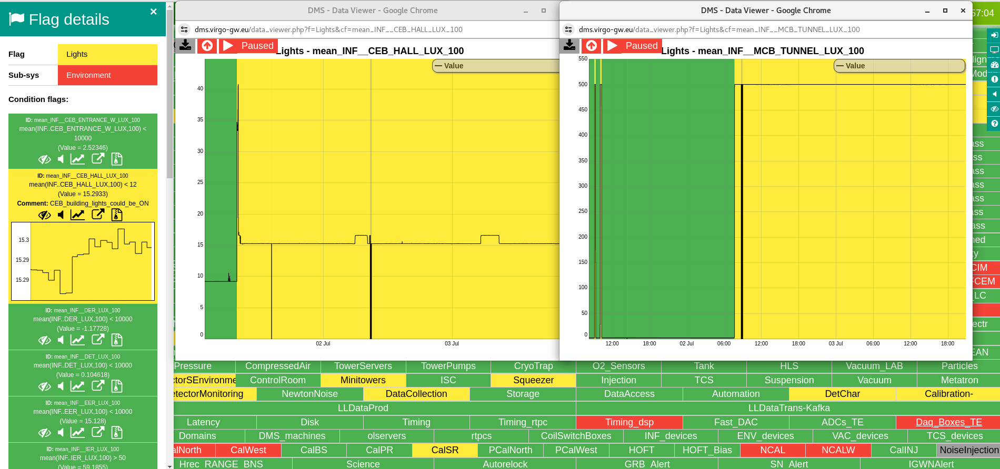Image resolution: width=1000 pixels, height=469 pixels.
Task: Toggle Value series in MCB_TUNNEL chart legend
Action: 899,66
